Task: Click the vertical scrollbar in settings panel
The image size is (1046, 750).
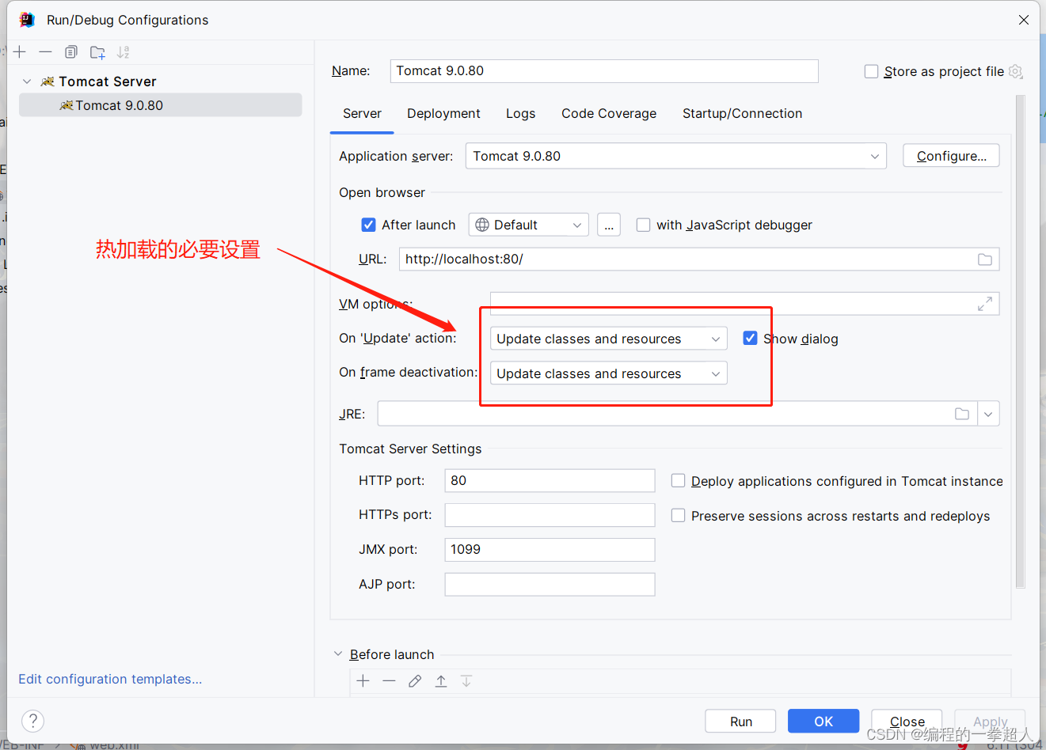Action: [1020, 342]
